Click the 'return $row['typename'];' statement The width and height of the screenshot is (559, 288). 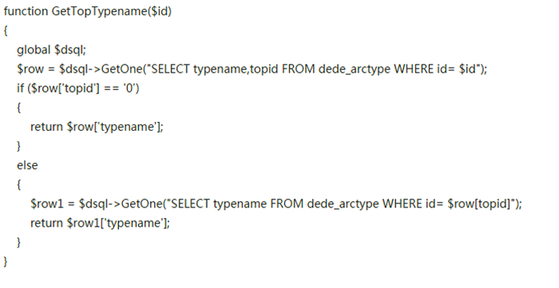pyautogui.click(x=97, y=127)
